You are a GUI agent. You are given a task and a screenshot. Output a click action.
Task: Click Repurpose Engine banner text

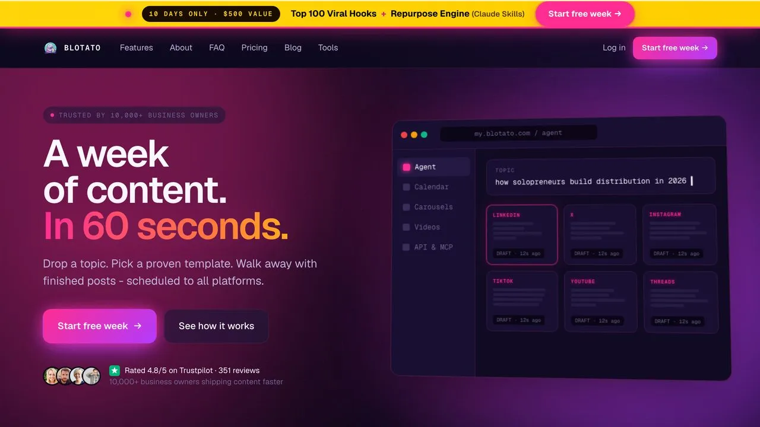coord(430,14)
